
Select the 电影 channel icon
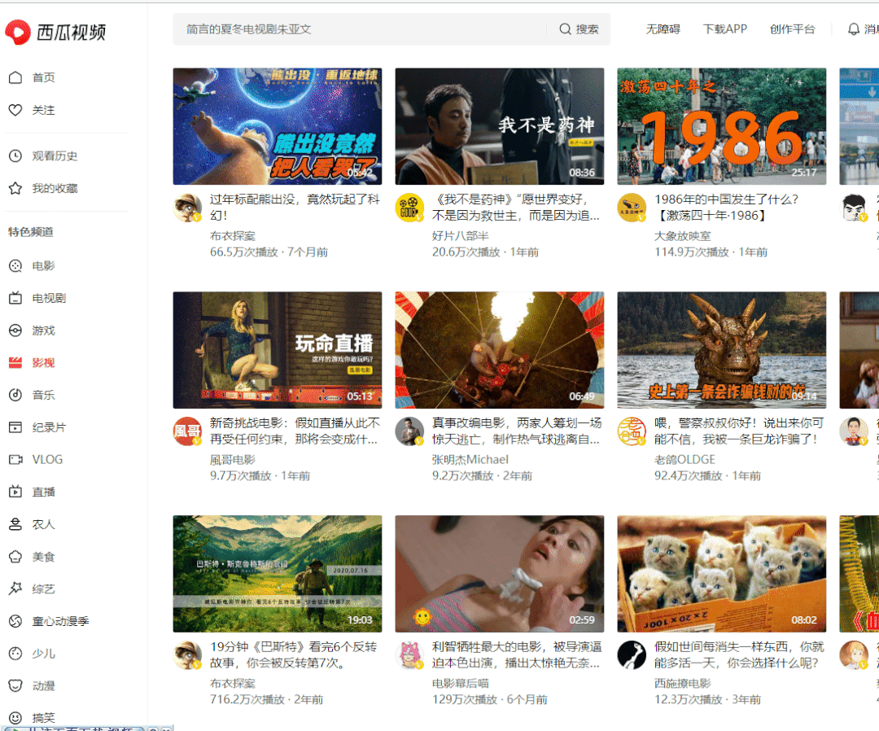click(15, 265)
